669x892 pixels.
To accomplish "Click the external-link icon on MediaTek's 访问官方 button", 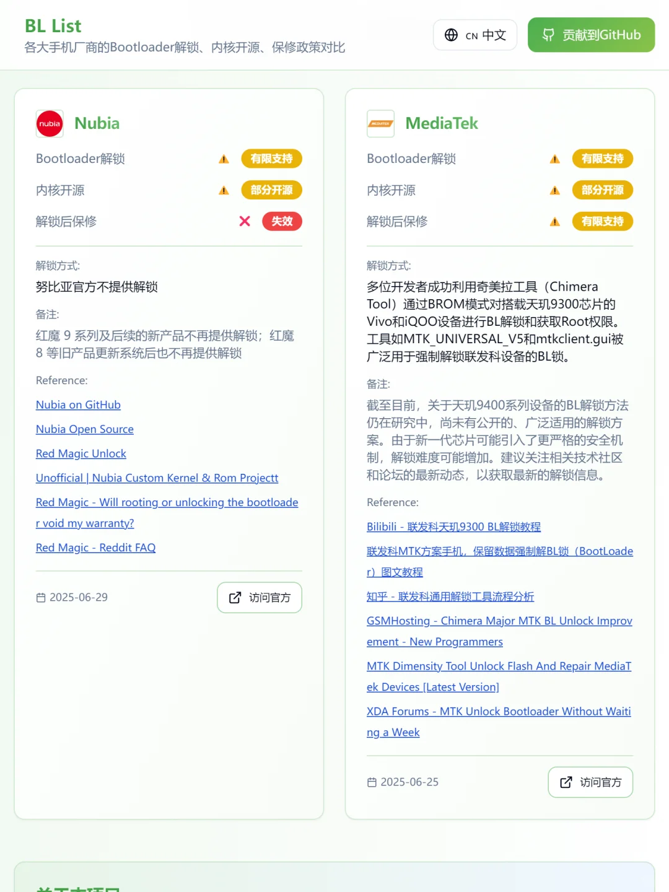I will click(x=566, y=782).
